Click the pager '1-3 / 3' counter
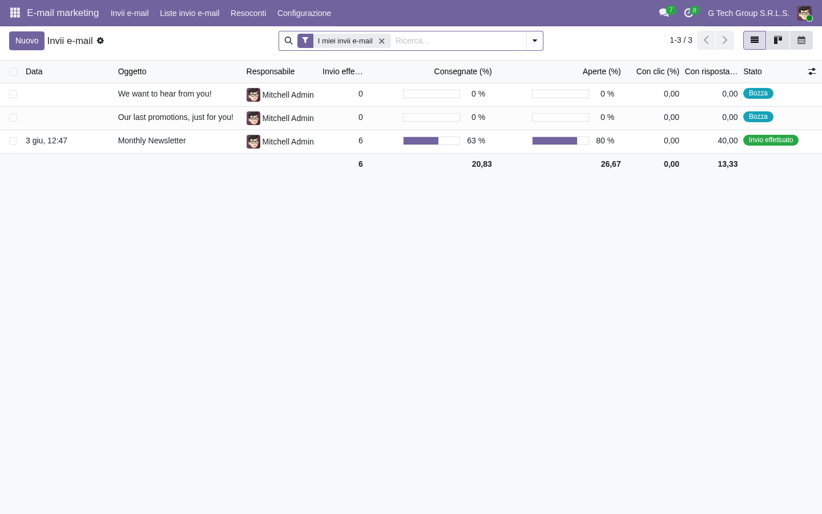Viewport: 822px width, 514px height. click(681, 40)
